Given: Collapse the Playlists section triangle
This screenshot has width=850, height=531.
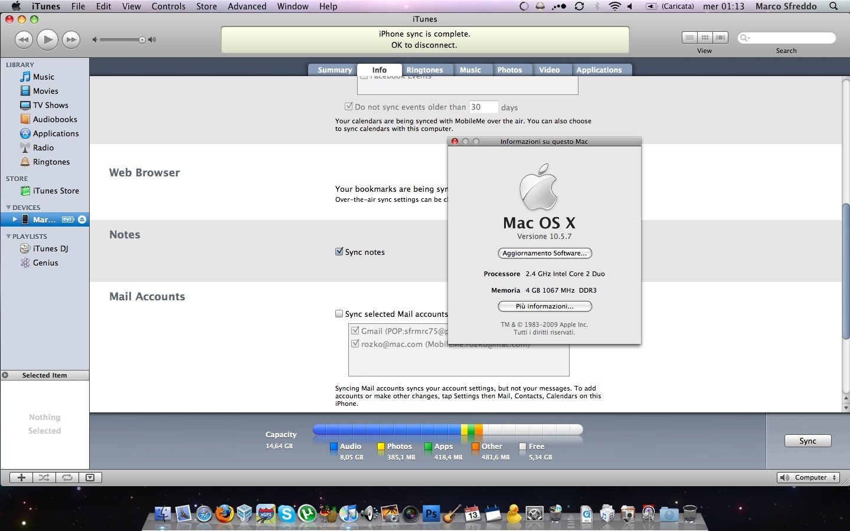Looking at the screenshot, I should pos(8,237).
